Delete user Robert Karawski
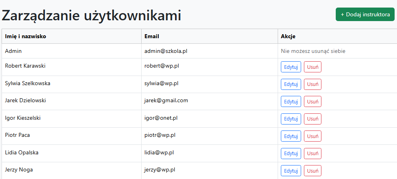This screenshot has height=179, width=397. click(312, 67)
